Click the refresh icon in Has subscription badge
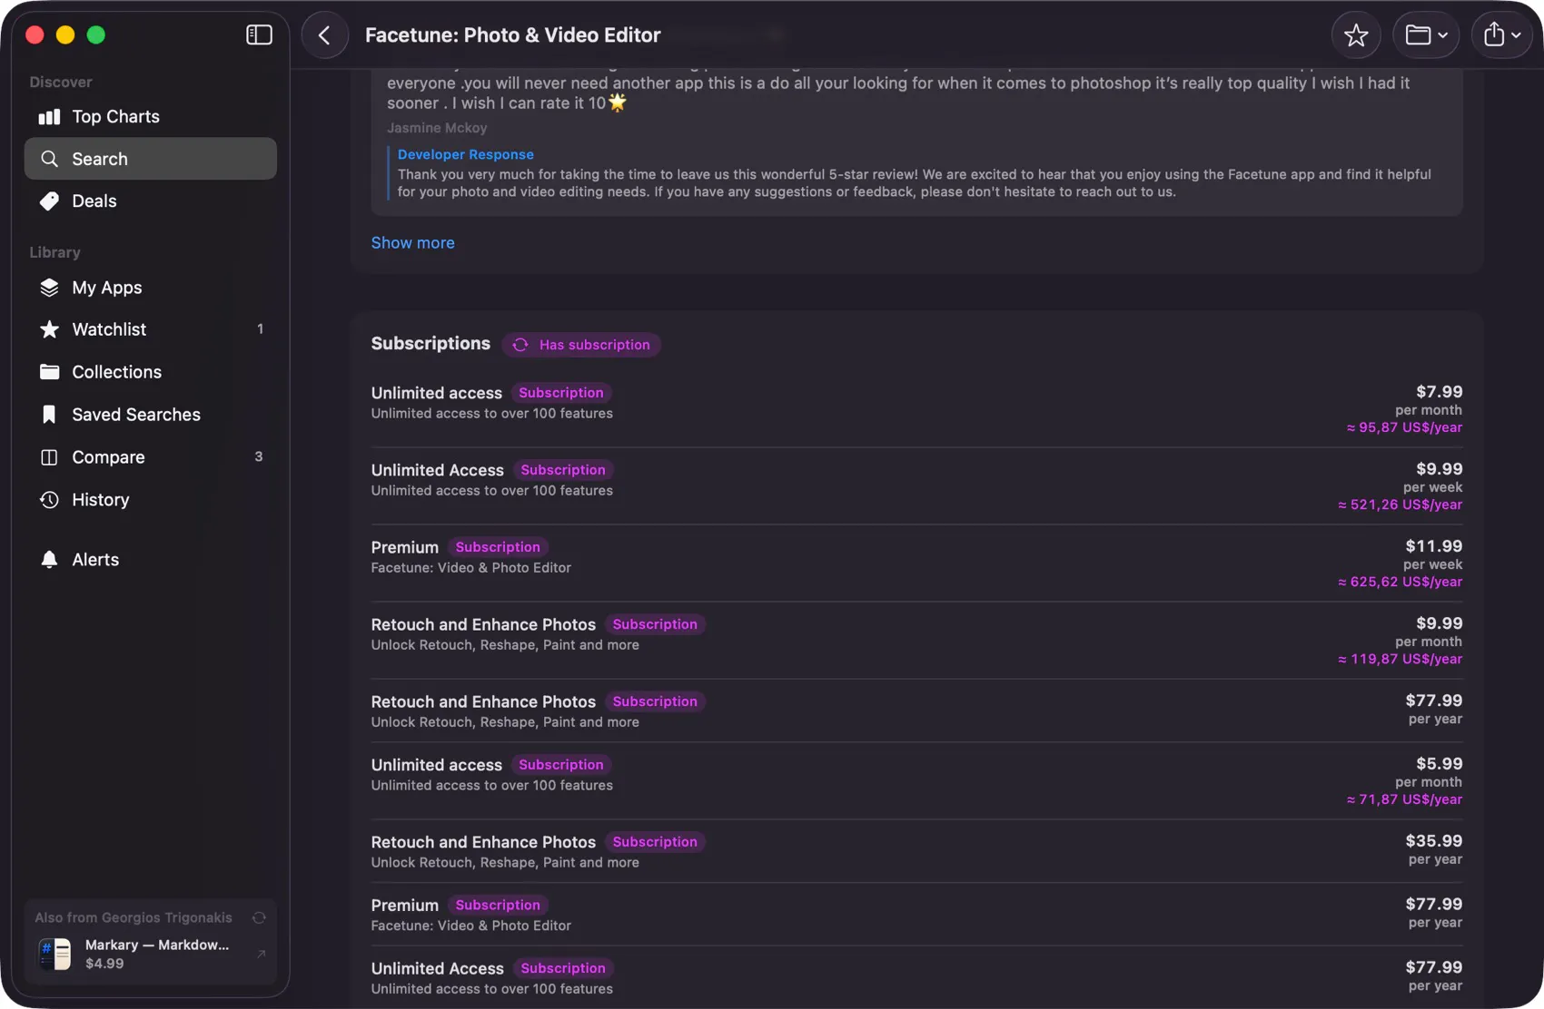 click(x=520, y=345)
